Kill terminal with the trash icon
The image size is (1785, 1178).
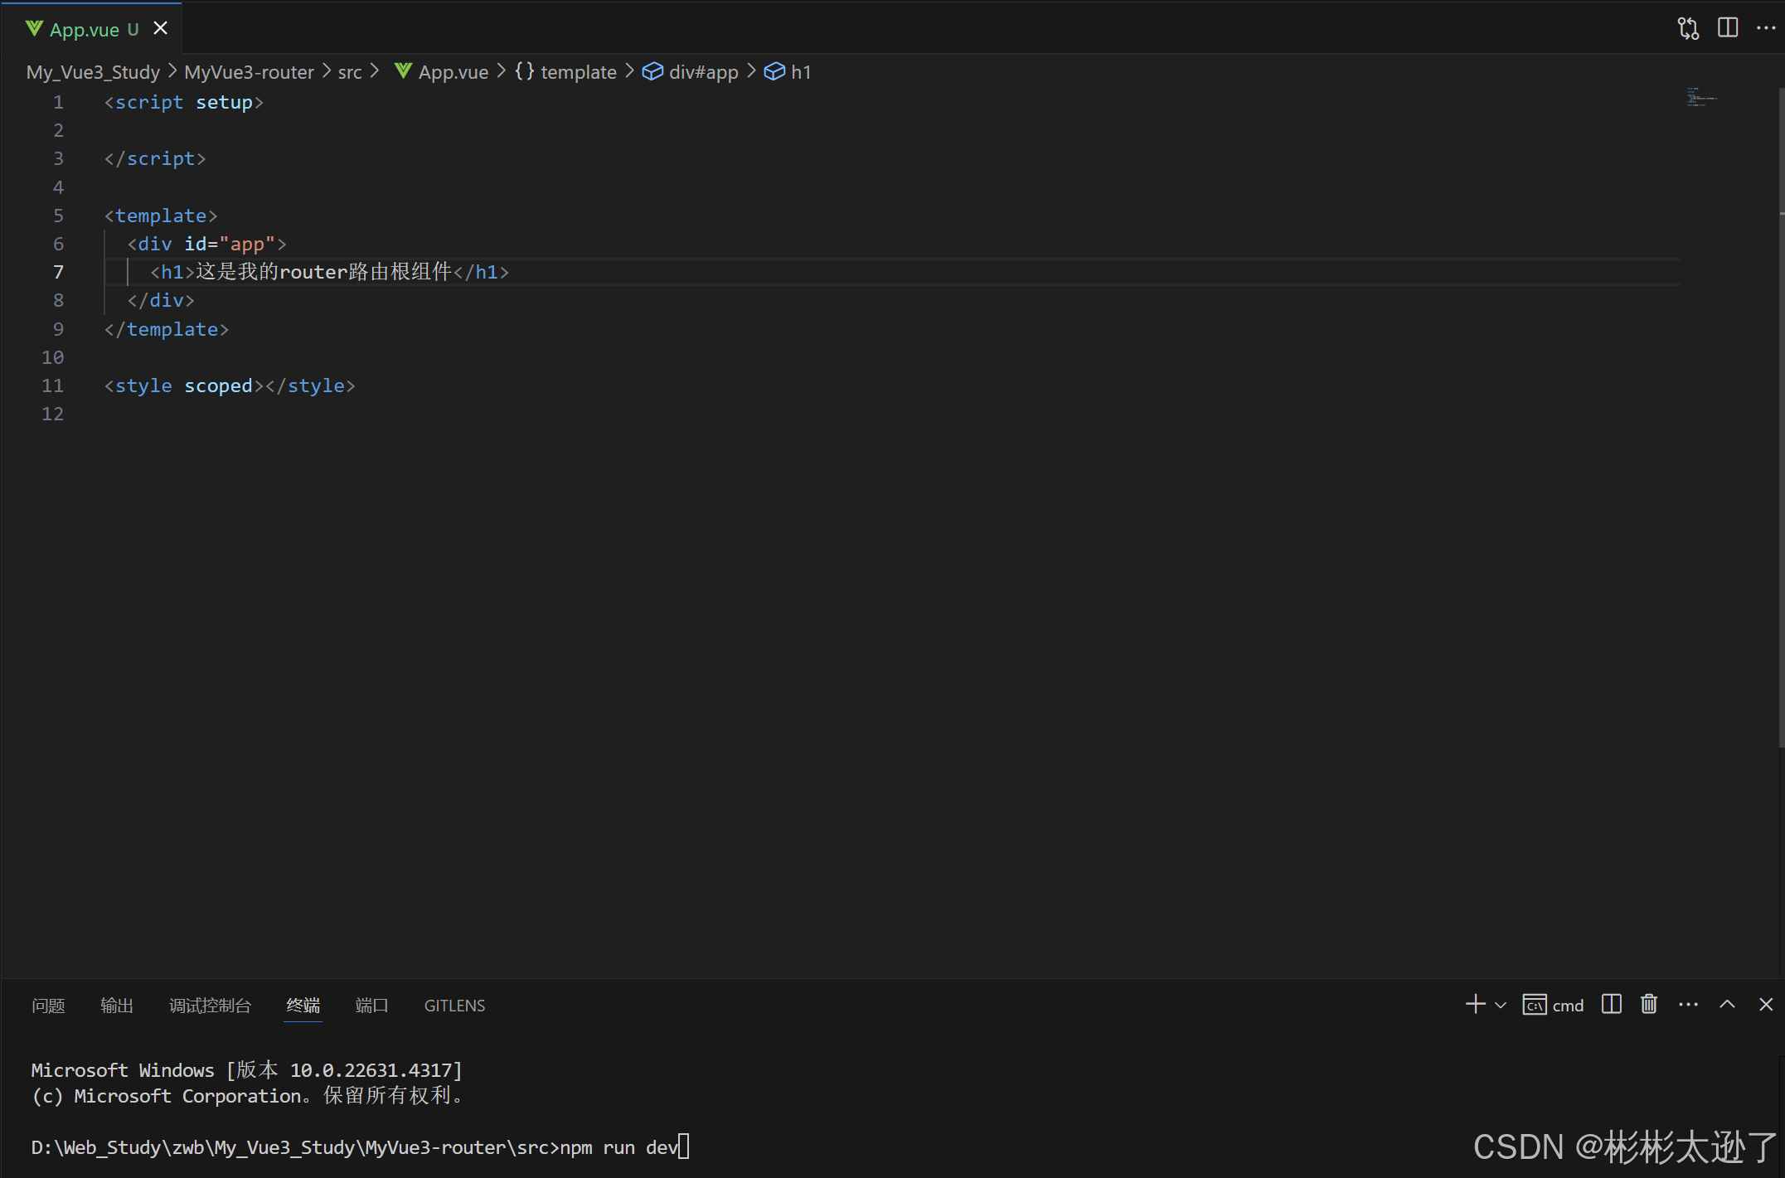tap(1649, 1005)
